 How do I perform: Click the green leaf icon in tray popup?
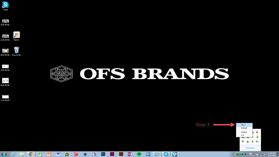(252, 141)
